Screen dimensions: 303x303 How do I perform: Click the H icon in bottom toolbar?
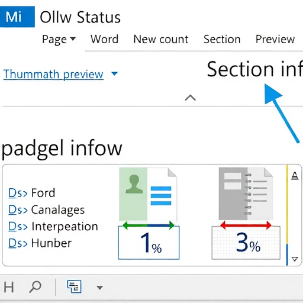click(9, 287)
